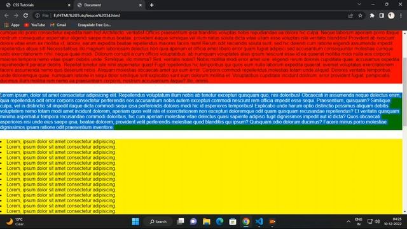Close the Document tab
The width and height of the screenshot is (407, 229).
click(x=140, y=5)
